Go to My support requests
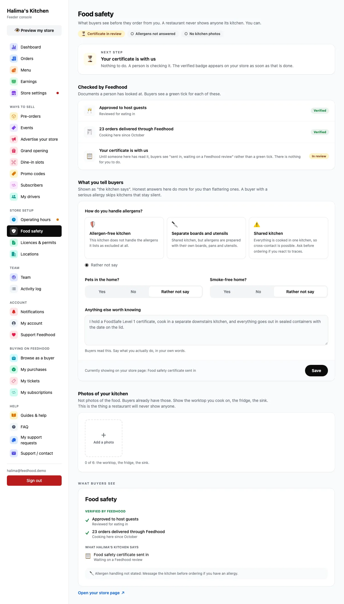The width and height of the screenshot is (344, 604). (x=34, y=440)
